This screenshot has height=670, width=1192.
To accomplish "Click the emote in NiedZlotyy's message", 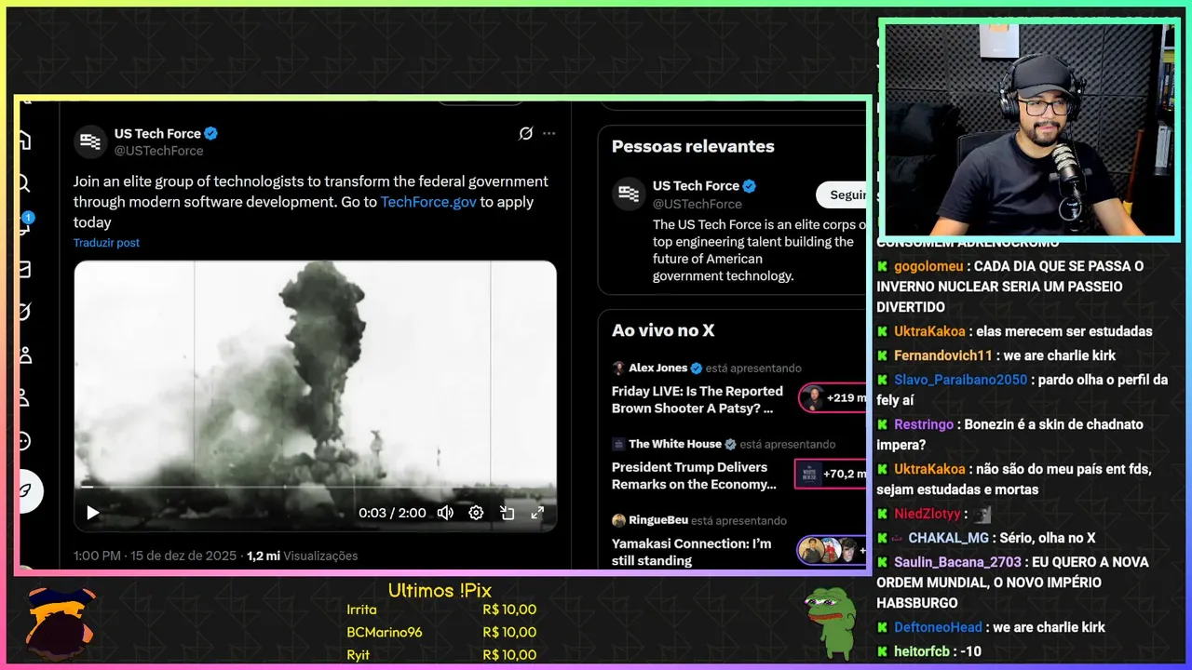I will (x=982, y=514).
